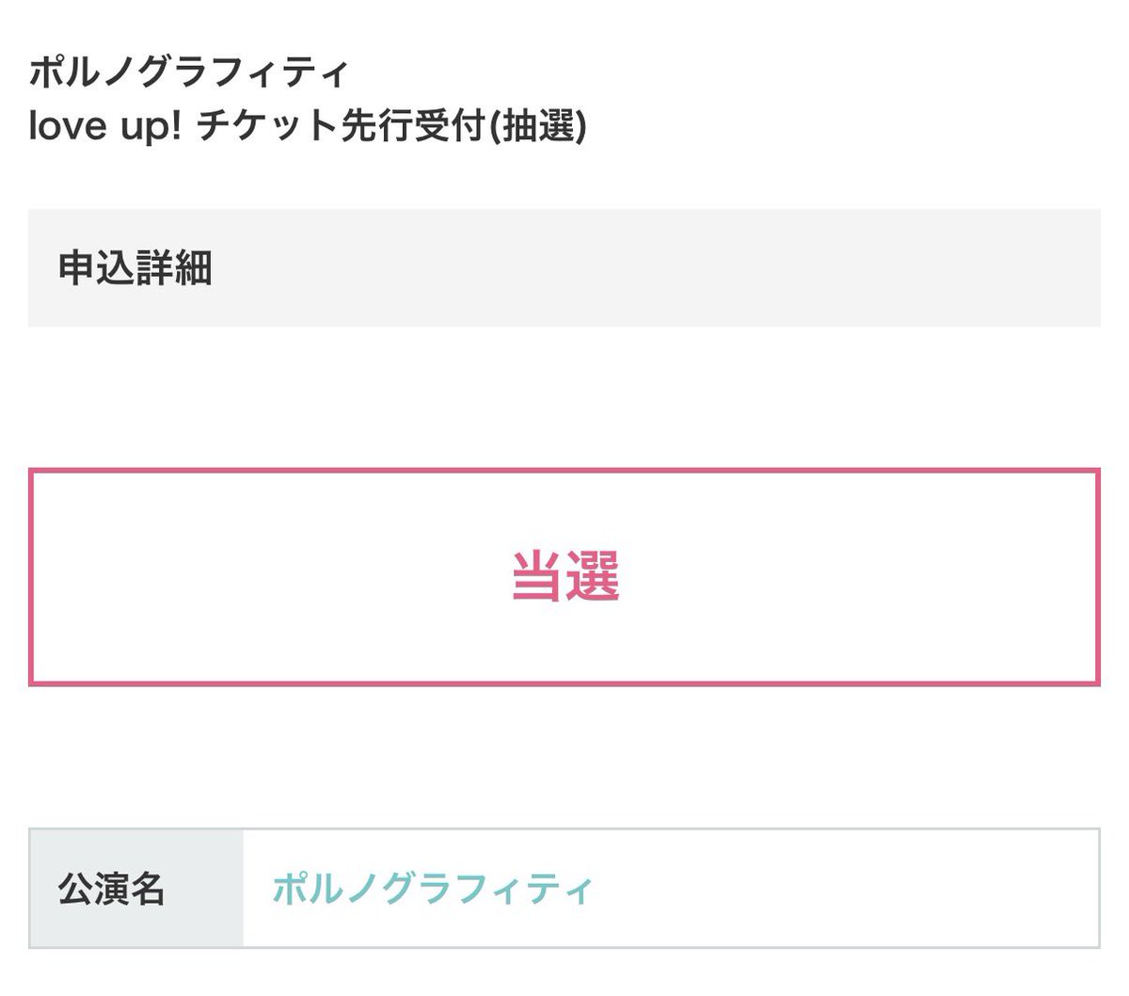
Task: Tap empty area right of the teal link
Action: (x=847, y=889)
